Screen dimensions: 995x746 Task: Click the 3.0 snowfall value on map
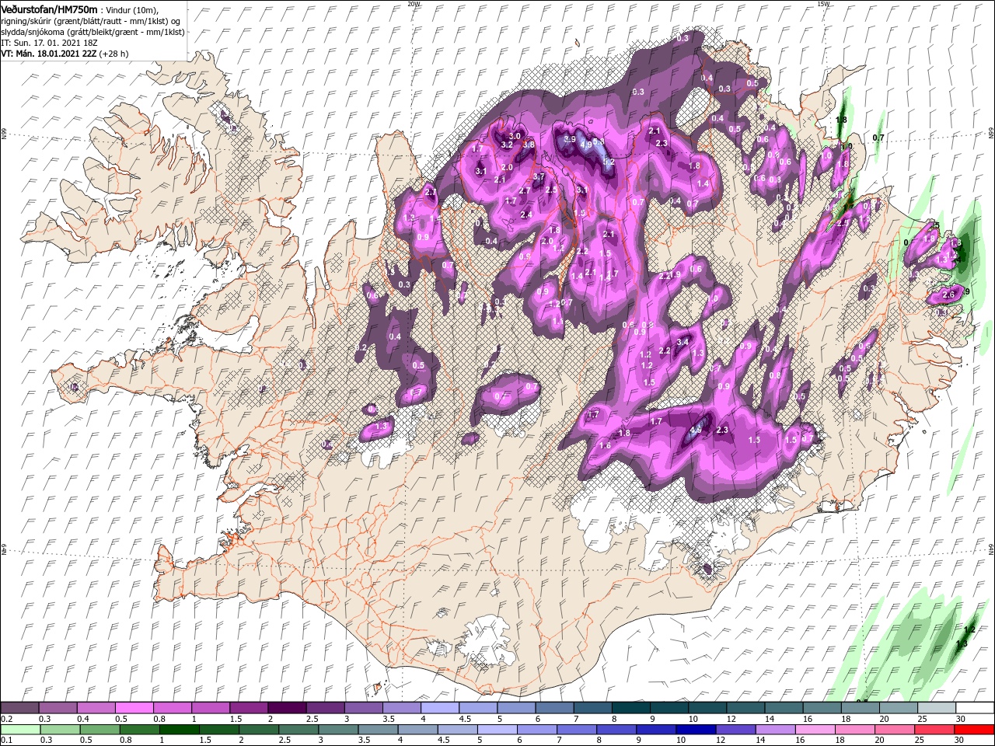(x=515, y=136)
